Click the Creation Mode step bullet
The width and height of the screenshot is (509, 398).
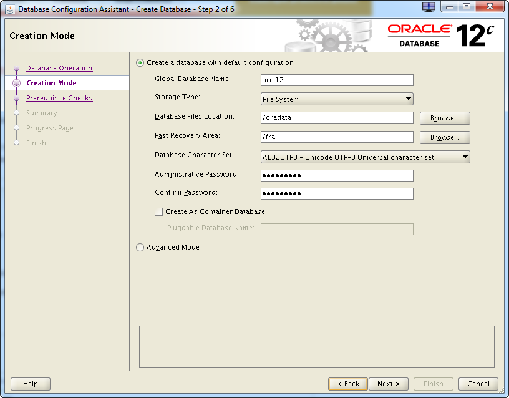[17, 84]
